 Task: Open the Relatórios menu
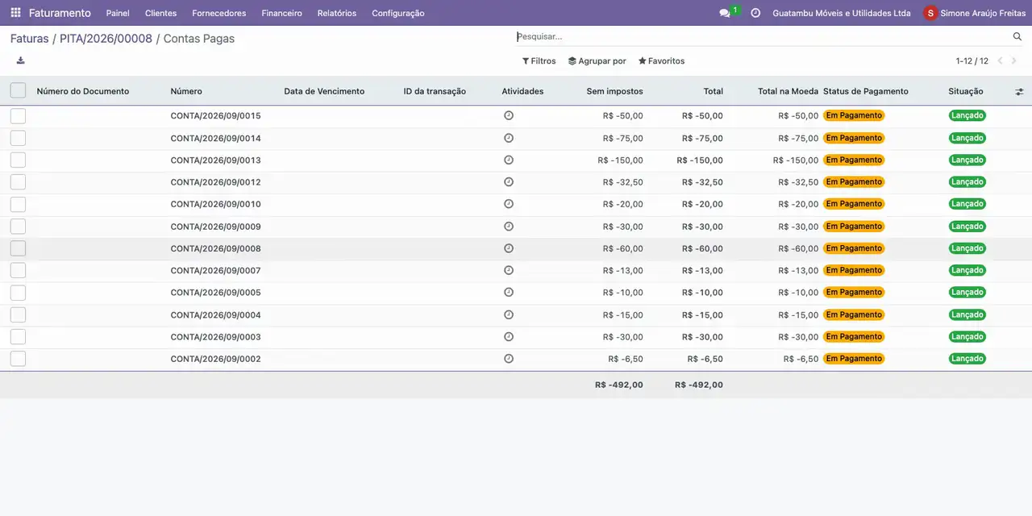pos(337,13)
